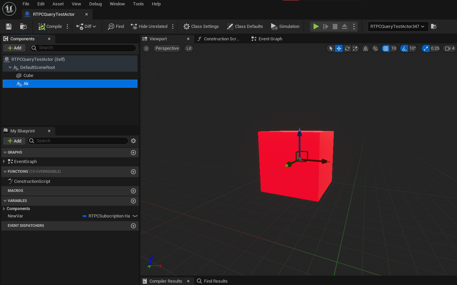Select the scale gizmo tool
Image resolution: width=457 pixels, height=285 pixels.
(355, 48)
